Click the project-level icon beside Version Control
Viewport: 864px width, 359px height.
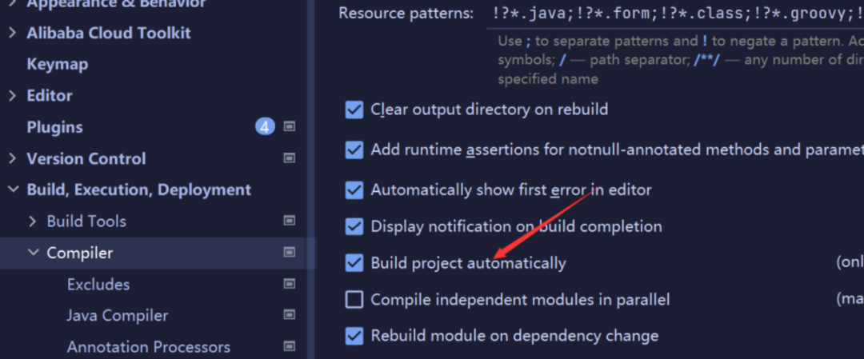[290, 158]
